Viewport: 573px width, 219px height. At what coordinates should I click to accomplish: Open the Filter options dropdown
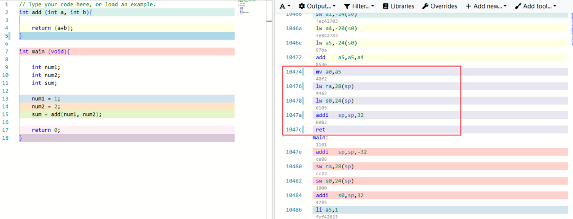coord(359,6)
